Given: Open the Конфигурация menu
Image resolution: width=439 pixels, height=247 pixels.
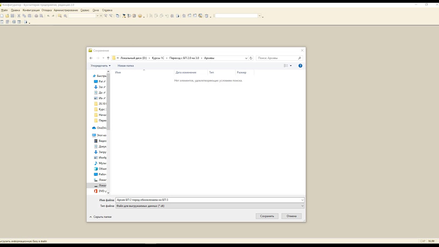Looking at the screenshot, I should 31,10.
